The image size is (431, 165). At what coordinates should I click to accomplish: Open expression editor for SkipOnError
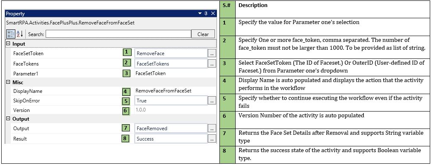212,101
